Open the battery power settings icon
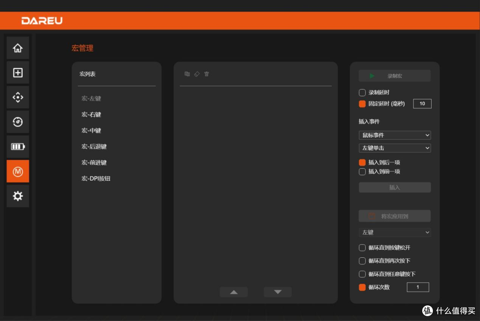Screen dimensions: 480x321 18,146
